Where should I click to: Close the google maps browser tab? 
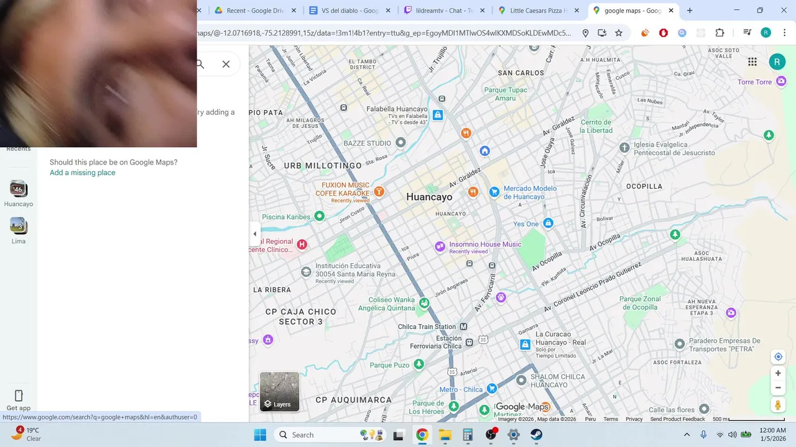pos(671,11)
